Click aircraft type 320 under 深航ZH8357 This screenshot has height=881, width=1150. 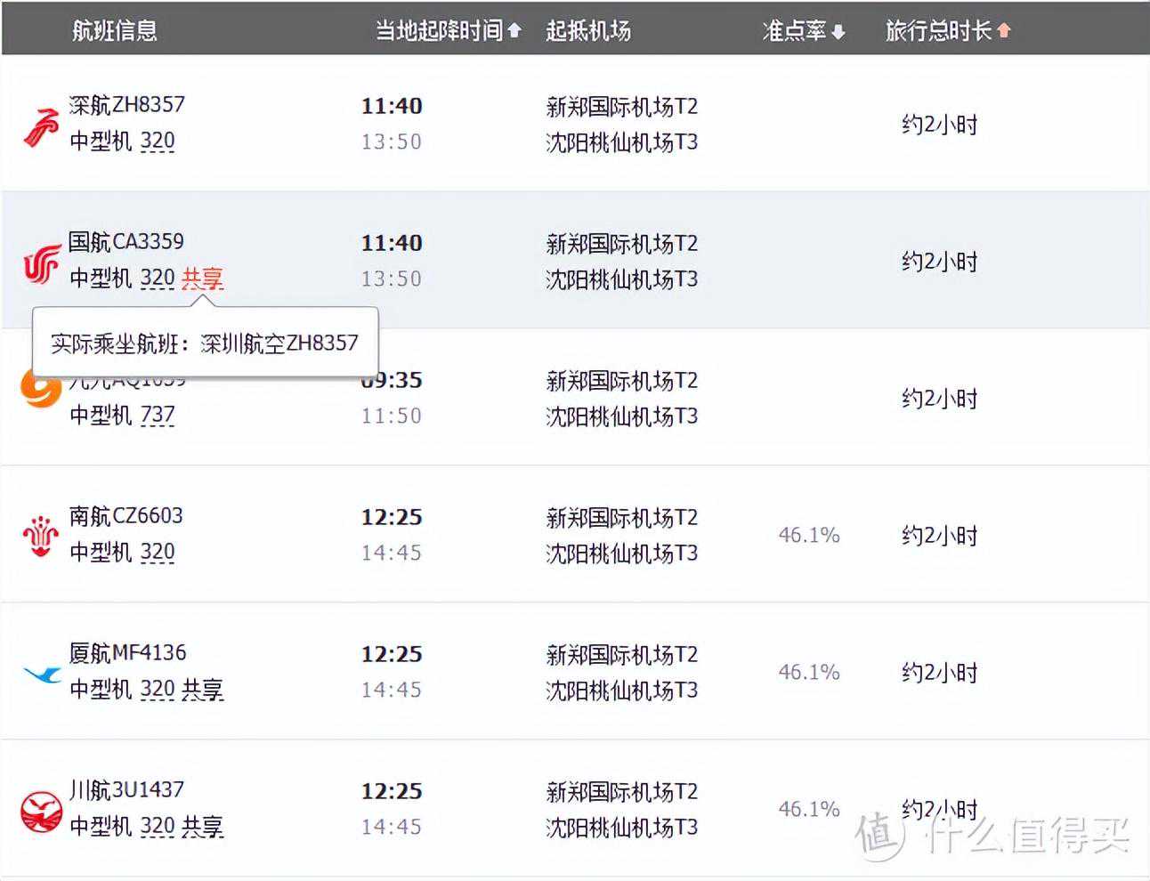point(158,141)
